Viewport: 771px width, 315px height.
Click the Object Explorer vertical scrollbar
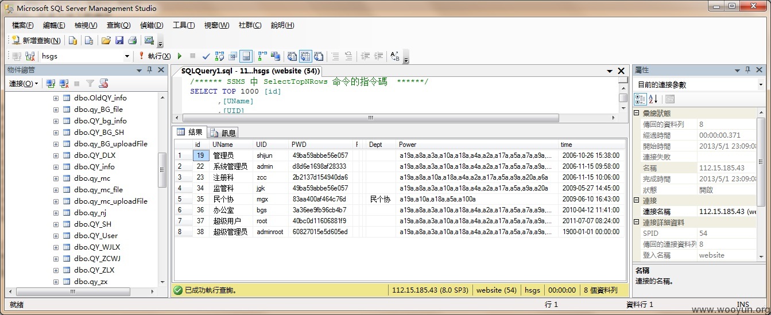pos(162,189)
